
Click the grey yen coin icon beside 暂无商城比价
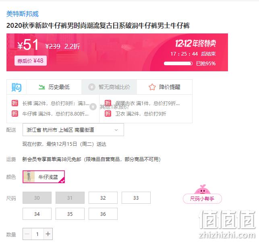click(92, 87)
